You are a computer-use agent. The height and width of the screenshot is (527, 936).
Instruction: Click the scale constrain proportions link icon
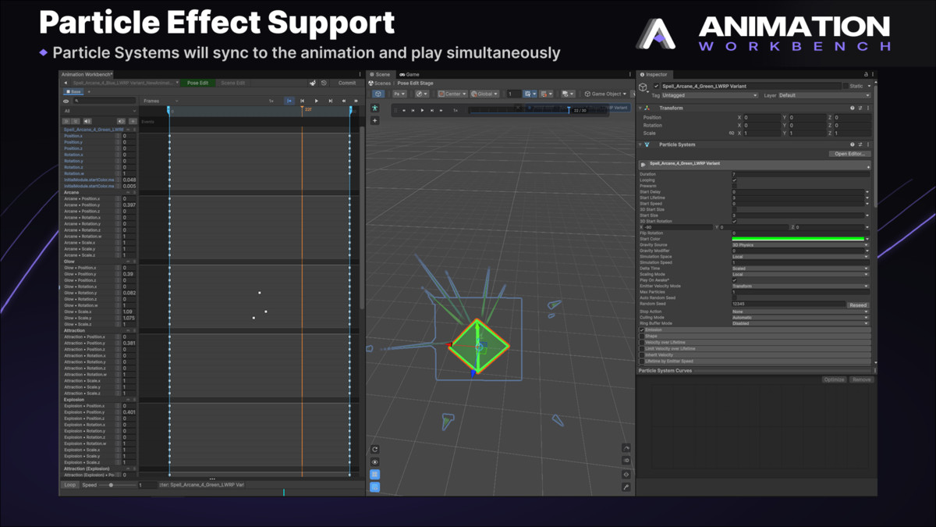(732, 134)
